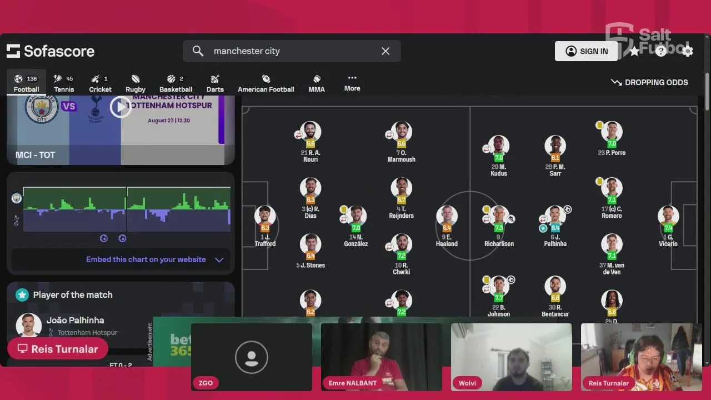
Task: Play the MCI - TOT match video
Action: 121,107
